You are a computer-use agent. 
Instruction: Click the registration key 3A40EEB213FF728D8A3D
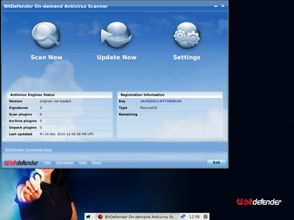(x=161, y=101)
